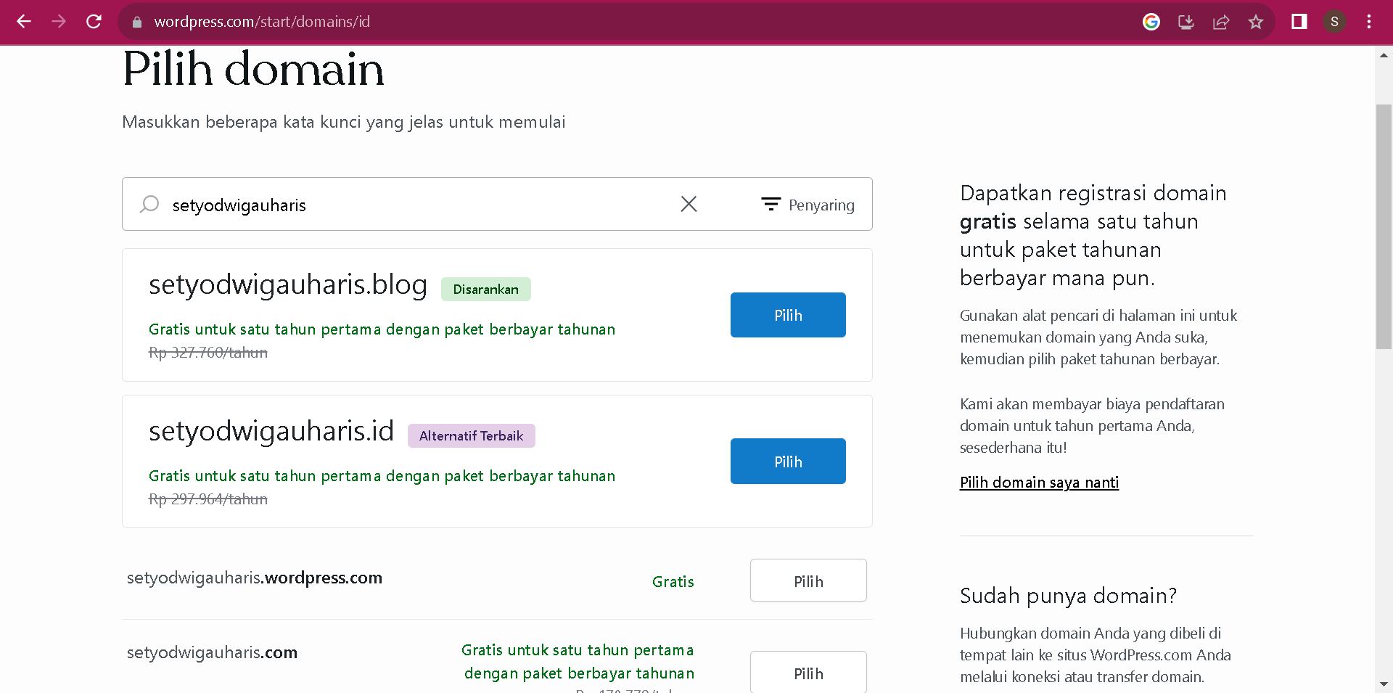Open the profile avatar S
The height and width of the screenshot is (693, 1393).
[1334, 22]
